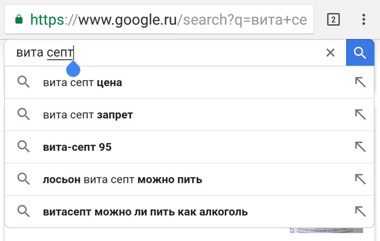Magnifier icon beside "вита-септ 95"
380x241 pixels.
(23, 147)
